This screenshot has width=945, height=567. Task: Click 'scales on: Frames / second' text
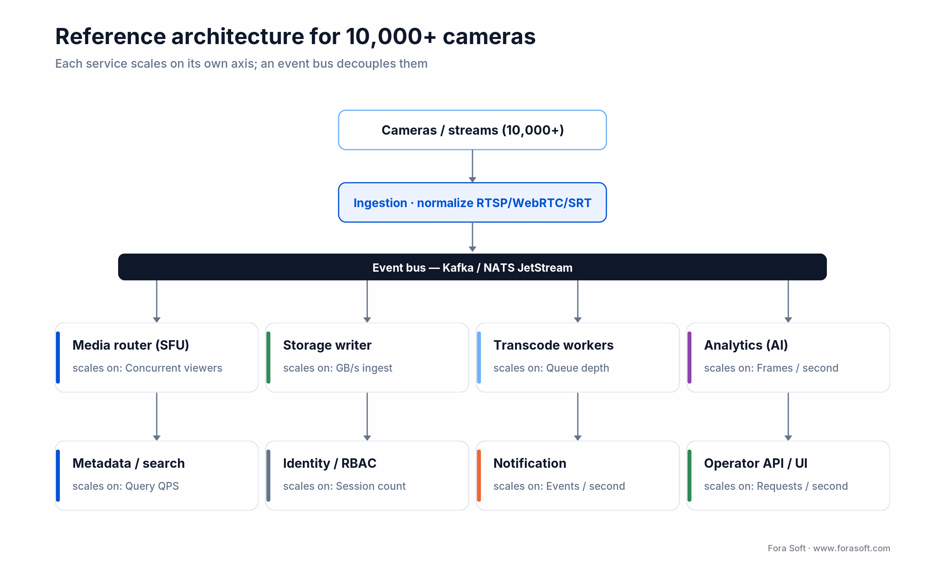tap(771, 368)
